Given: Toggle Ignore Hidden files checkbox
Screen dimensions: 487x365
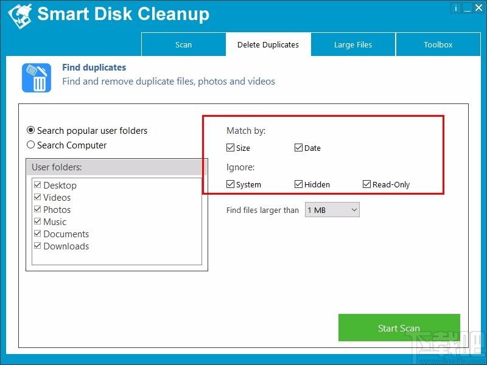Looking at the screenshot, I should point(298,184).
